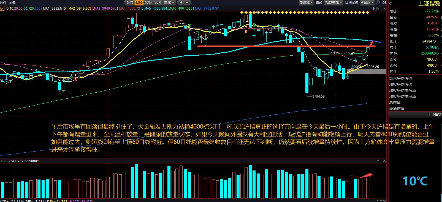Click the help icon in VOL panel
This screenshot has height=202, width=442.
(378, 161)
